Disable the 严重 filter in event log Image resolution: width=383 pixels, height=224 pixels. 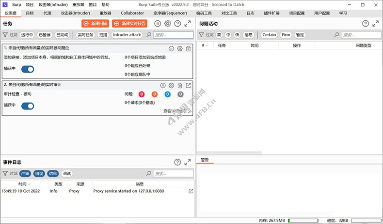(25, 173)
